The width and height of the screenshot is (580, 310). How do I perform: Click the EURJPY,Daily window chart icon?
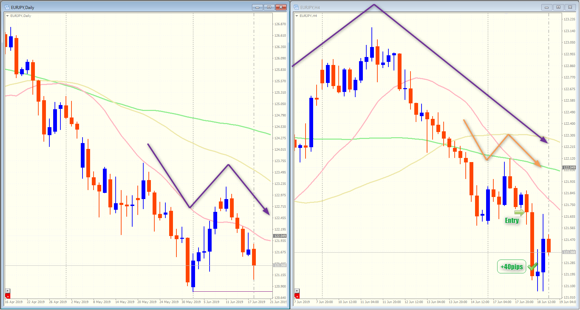click(7, 7)
